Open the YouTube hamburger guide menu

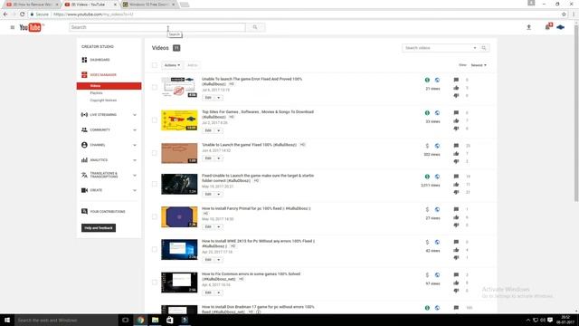pyautogui.click(x=12, y=27)
